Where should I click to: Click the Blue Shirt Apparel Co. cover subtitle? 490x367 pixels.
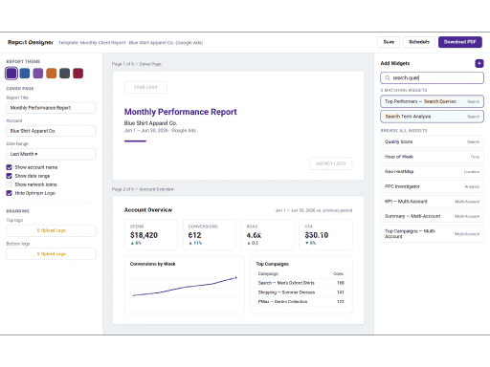(150, 123)
